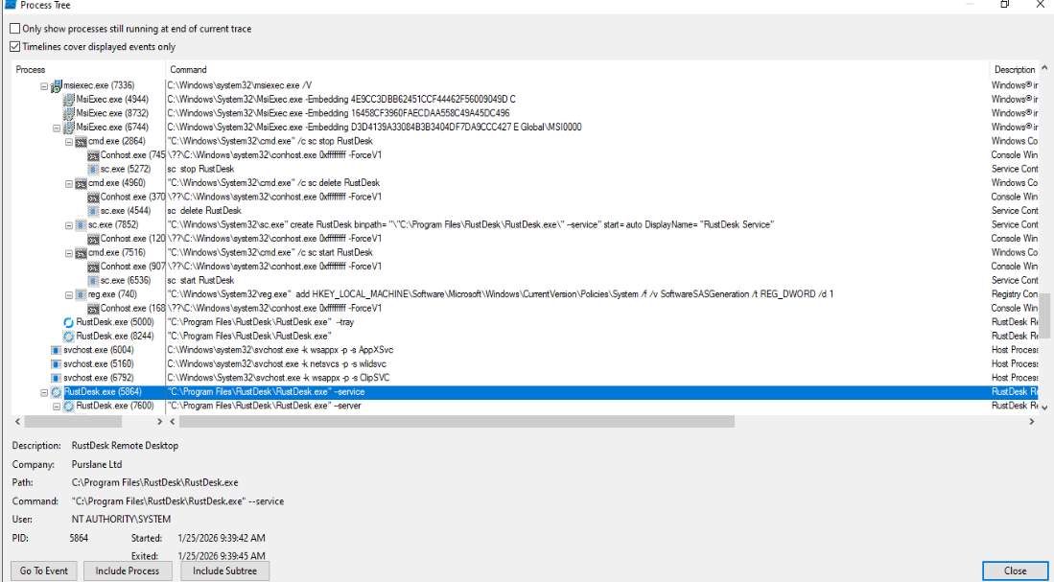Select sc.exe create RustDesk binpath command
1054x582 pixels.
[471, 224]
